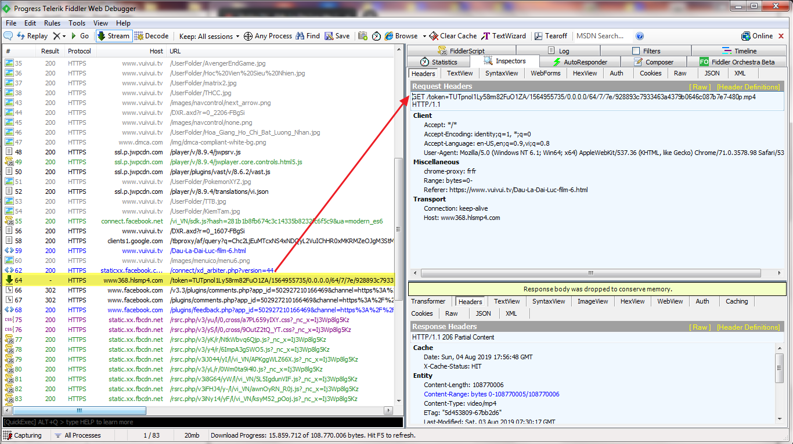Open the blue help icon

(640, 36)
